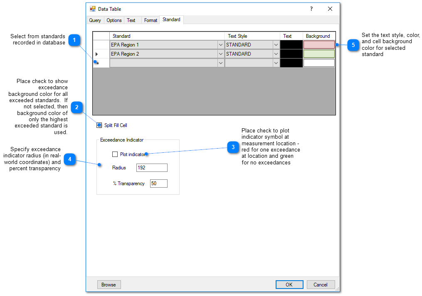Open the Text Style dropdown for EPA Region 2
Image resolution: width=422 pixels, height=296 pixels.
[276, 54]
